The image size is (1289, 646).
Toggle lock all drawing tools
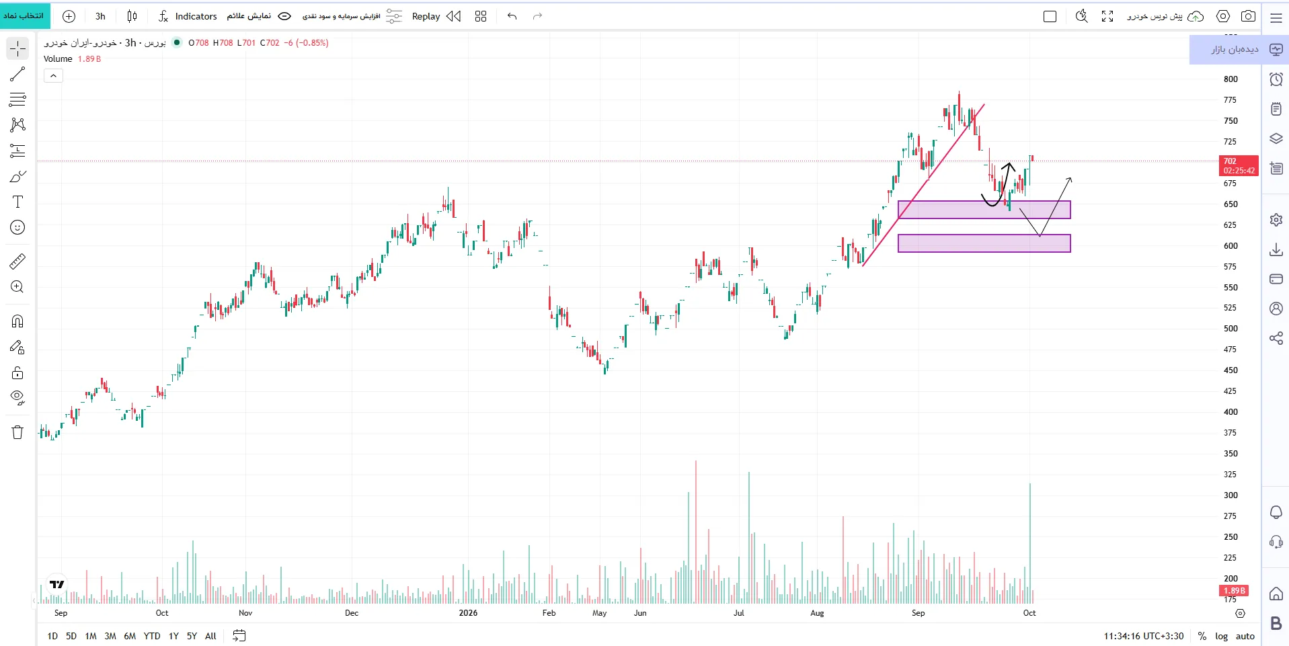point(17,372)
